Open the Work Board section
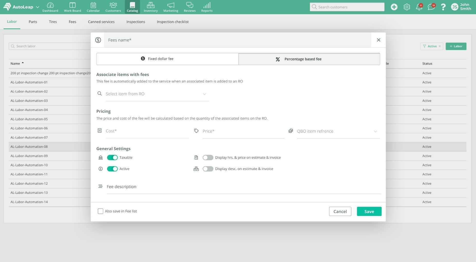Viewport: 476px width, 262px height. 72,6
